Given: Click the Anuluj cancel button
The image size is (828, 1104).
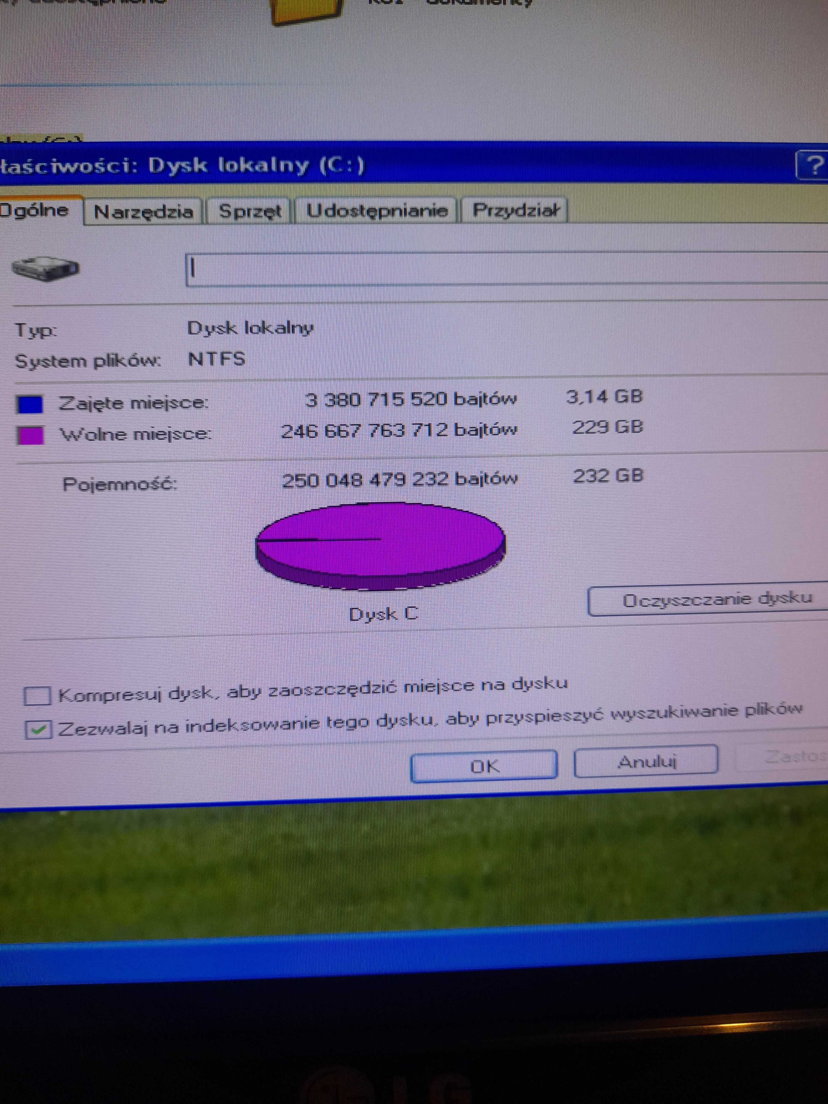Looking at the screenshot, I should pyautogui.click(x=646, y=761).
